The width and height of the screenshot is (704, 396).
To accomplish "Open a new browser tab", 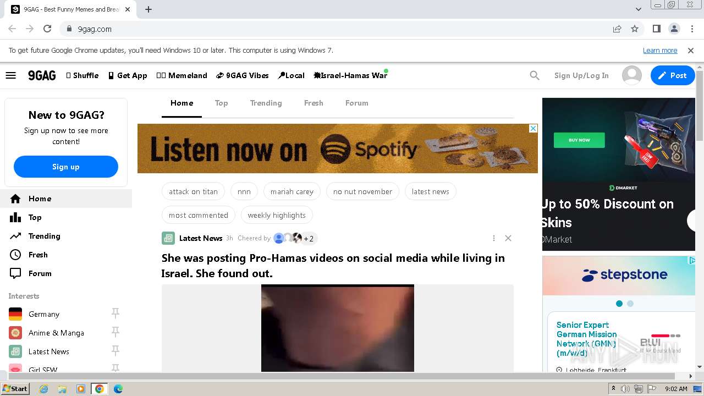I will 148,9.
